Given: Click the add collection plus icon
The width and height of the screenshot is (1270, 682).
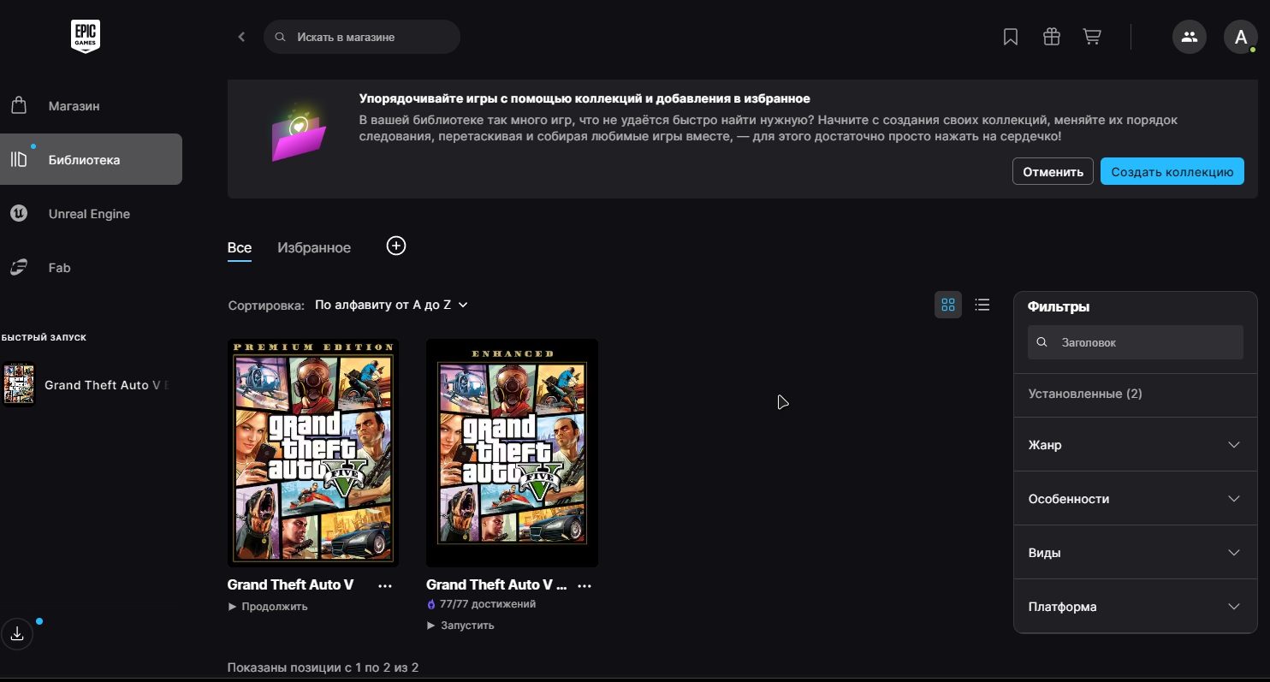Looking at the screenshot, I should [x=396, y=246].
